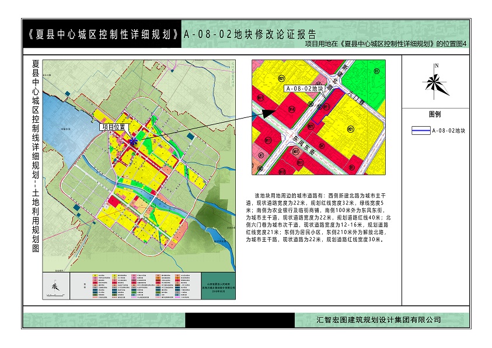Click the paragraph starting '该地块用地周边的城市道路有'
The height and width of the screenshot is (348, 492).
coord(318,217)
